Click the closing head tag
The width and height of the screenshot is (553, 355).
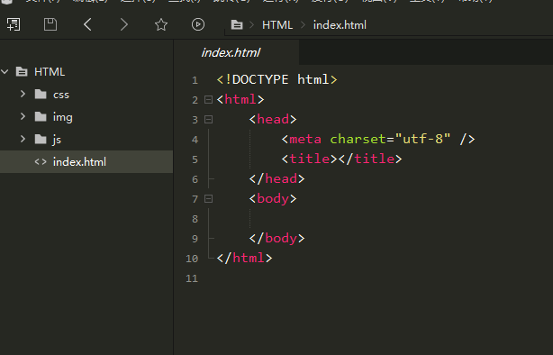point(276,179)
